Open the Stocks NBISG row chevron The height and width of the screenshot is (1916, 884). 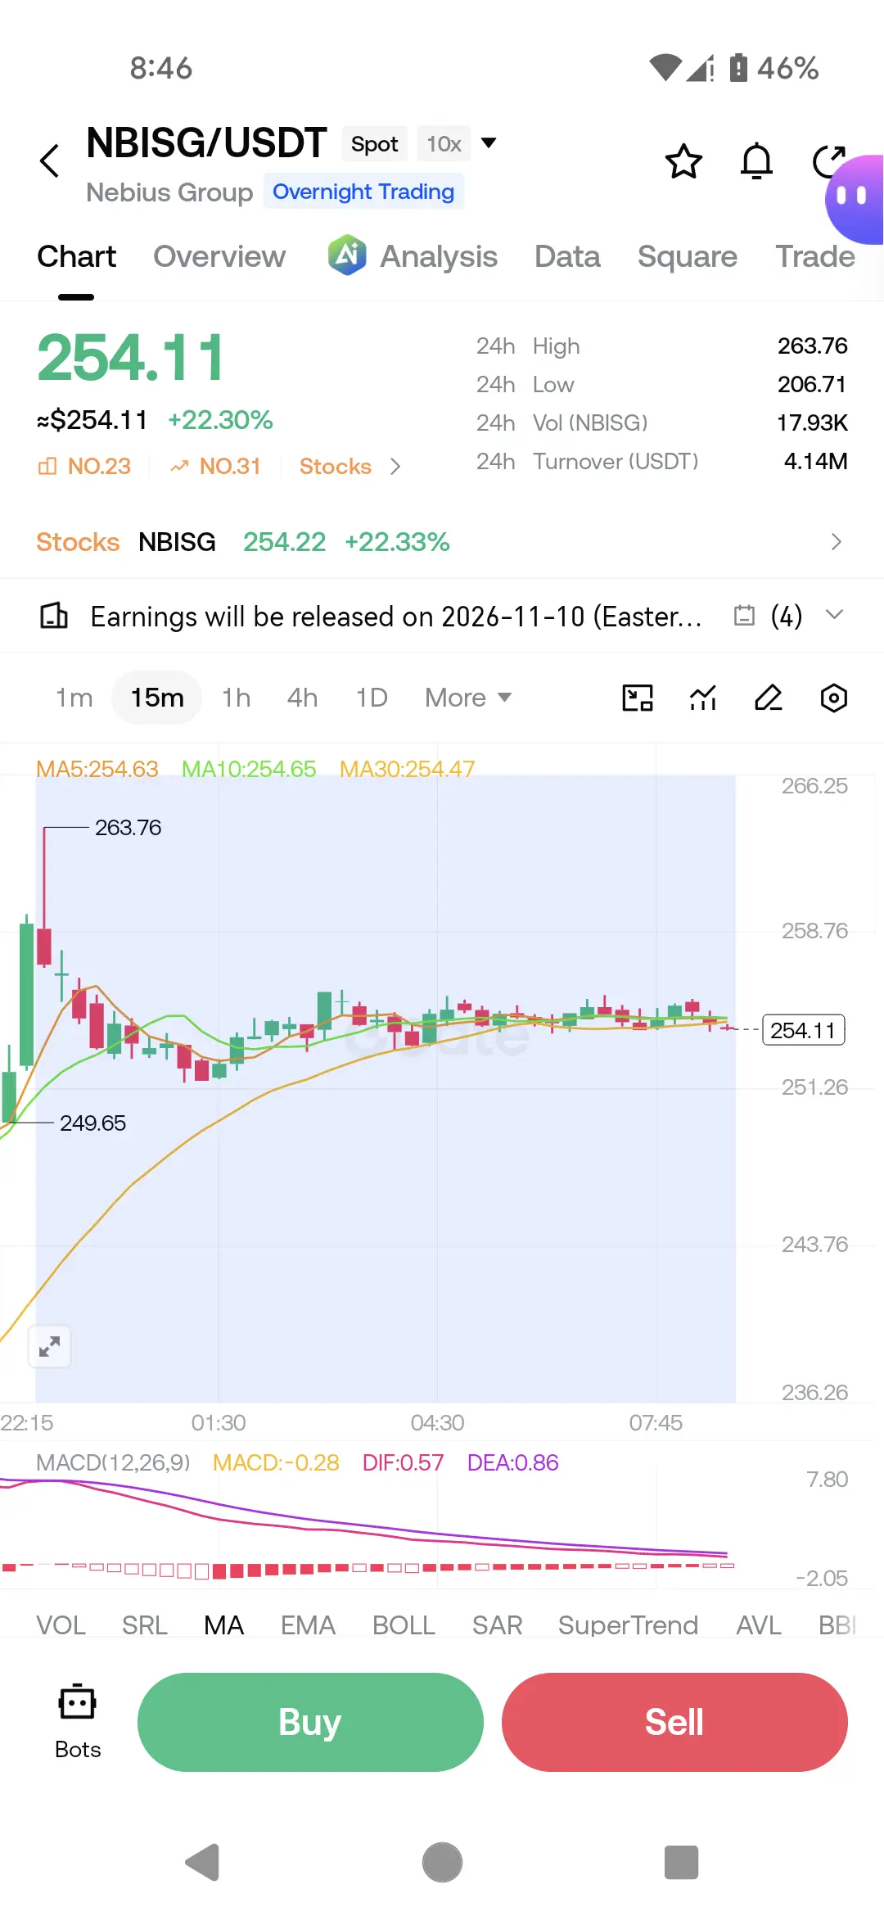click(836, 542)
